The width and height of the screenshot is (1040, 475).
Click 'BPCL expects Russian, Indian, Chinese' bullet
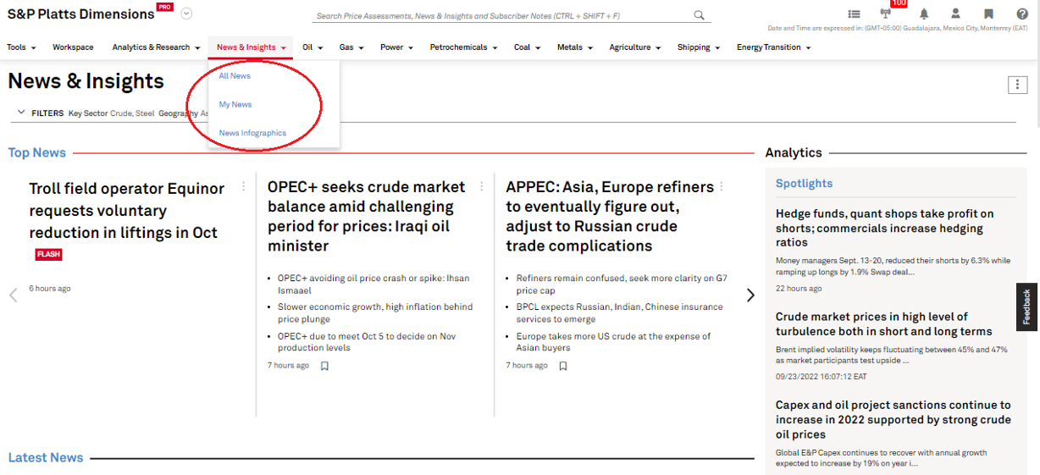click(x=620, y=313)
